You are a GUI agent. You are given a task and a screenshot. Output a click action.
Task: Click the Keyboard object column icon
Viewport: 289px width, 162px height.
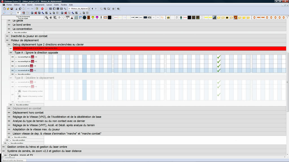(68, 17)
